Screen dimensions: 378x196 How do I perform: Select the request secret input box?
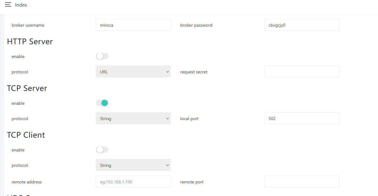(302, 72)
